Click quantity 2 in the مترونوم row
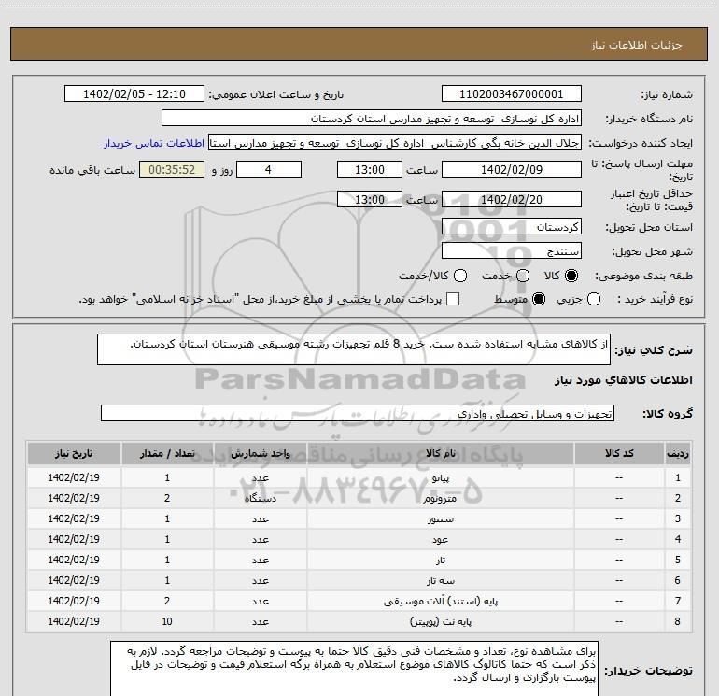Viewport: 719px width, 696px height. pyautogui.click(x=167, y=498)
